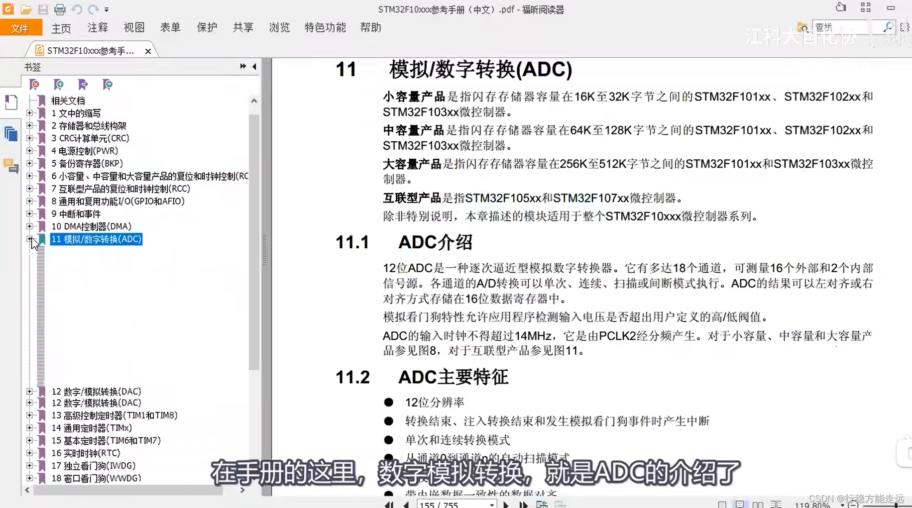912x508 pixels.
Task: Select bookmark 6 小容量、中容量和大容量产品的复位和时钟控制
Action: (x=150, y=176)
